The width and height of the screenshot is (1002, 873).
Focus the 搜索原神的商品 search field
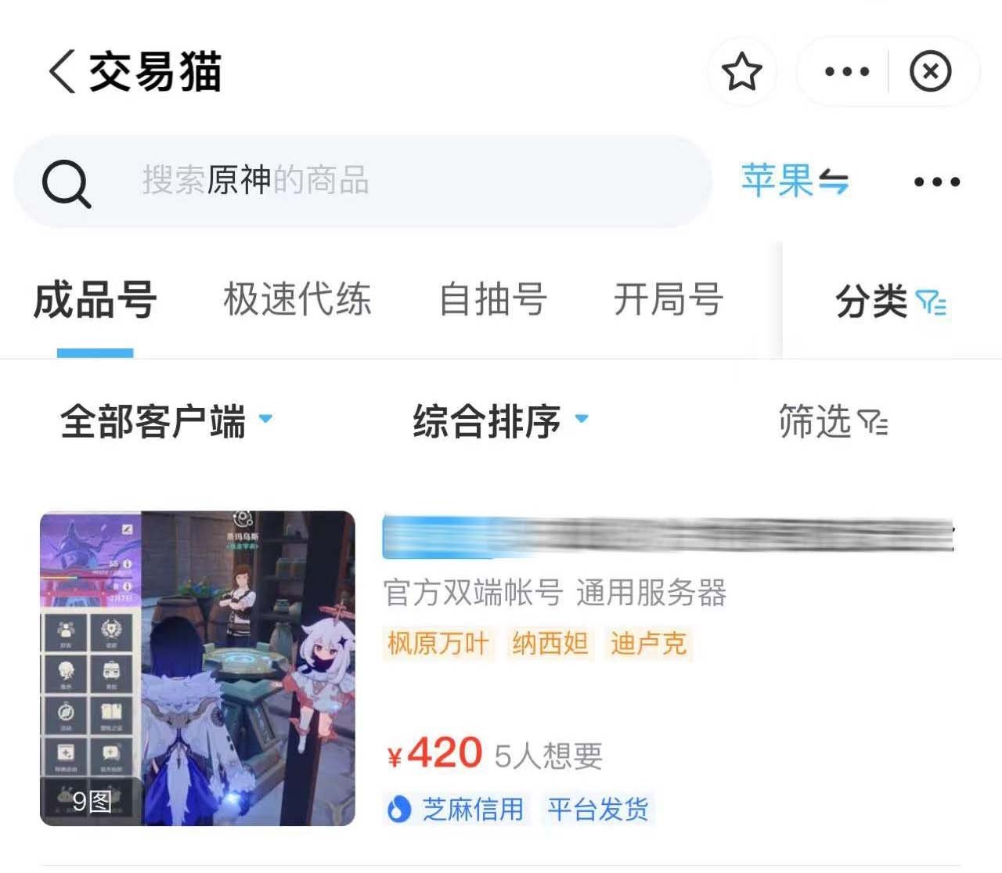(x=363, y=181)
